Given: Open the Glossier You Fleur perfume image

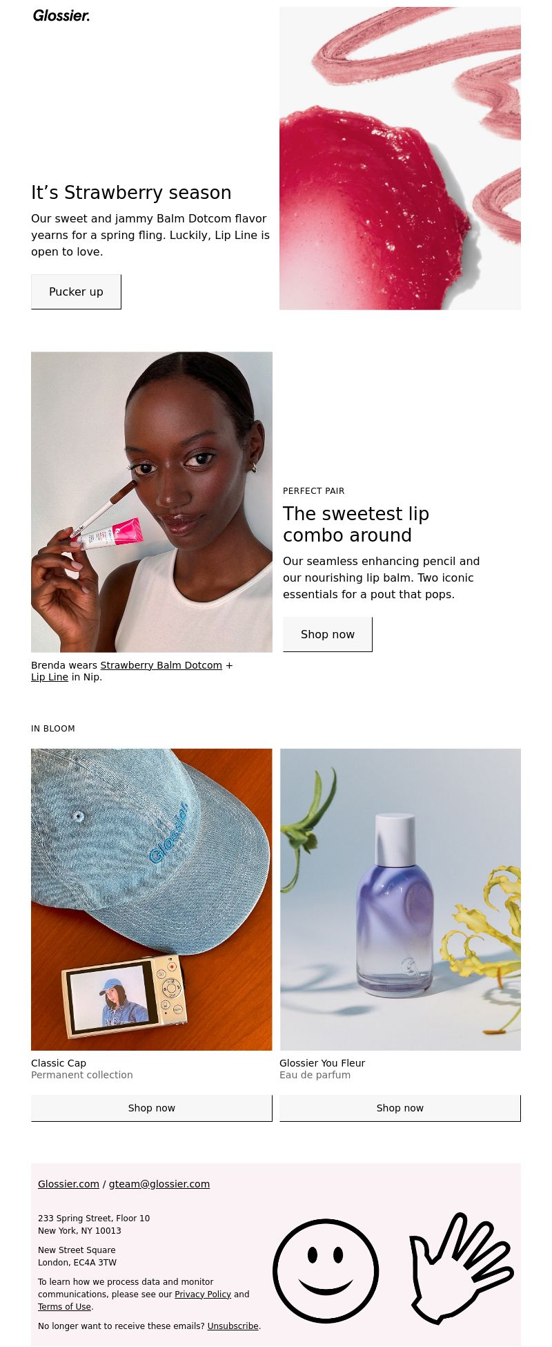Looking at the screenshot, I should click(x=400, y=899).
